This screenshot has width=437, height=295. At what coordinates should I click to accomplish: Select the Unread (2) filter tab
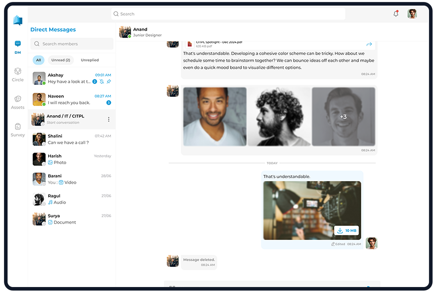tap(61, 60)
